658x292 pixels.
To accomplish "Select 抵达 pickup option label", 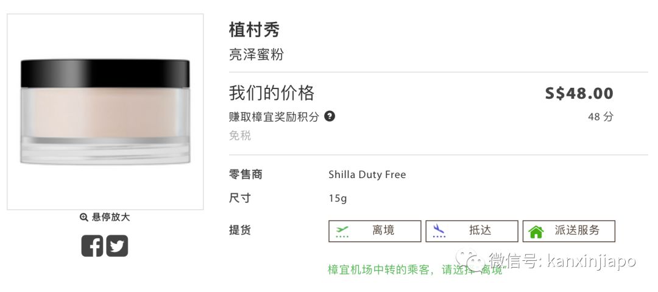I will [479, 230].
